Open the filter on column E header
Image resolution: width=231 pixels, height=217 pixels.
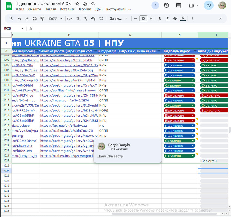[37, 51]
